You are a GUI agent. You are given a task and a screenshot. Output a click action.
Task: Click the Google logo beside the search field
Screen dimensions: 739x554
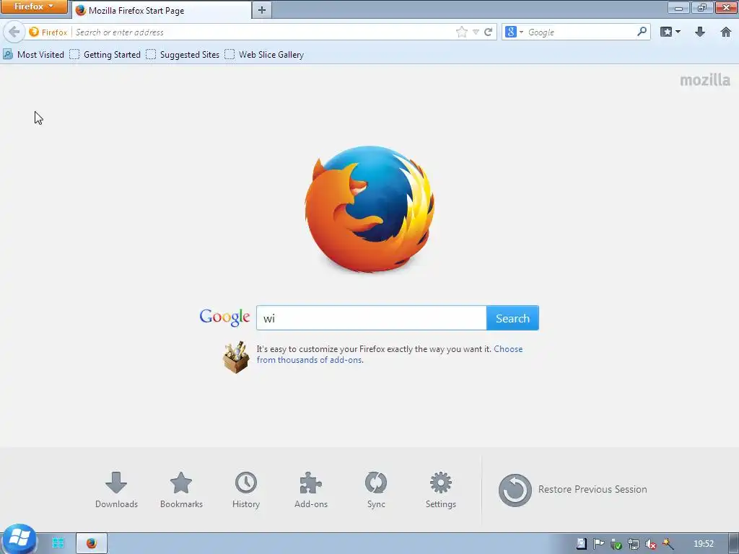point(225,317)
